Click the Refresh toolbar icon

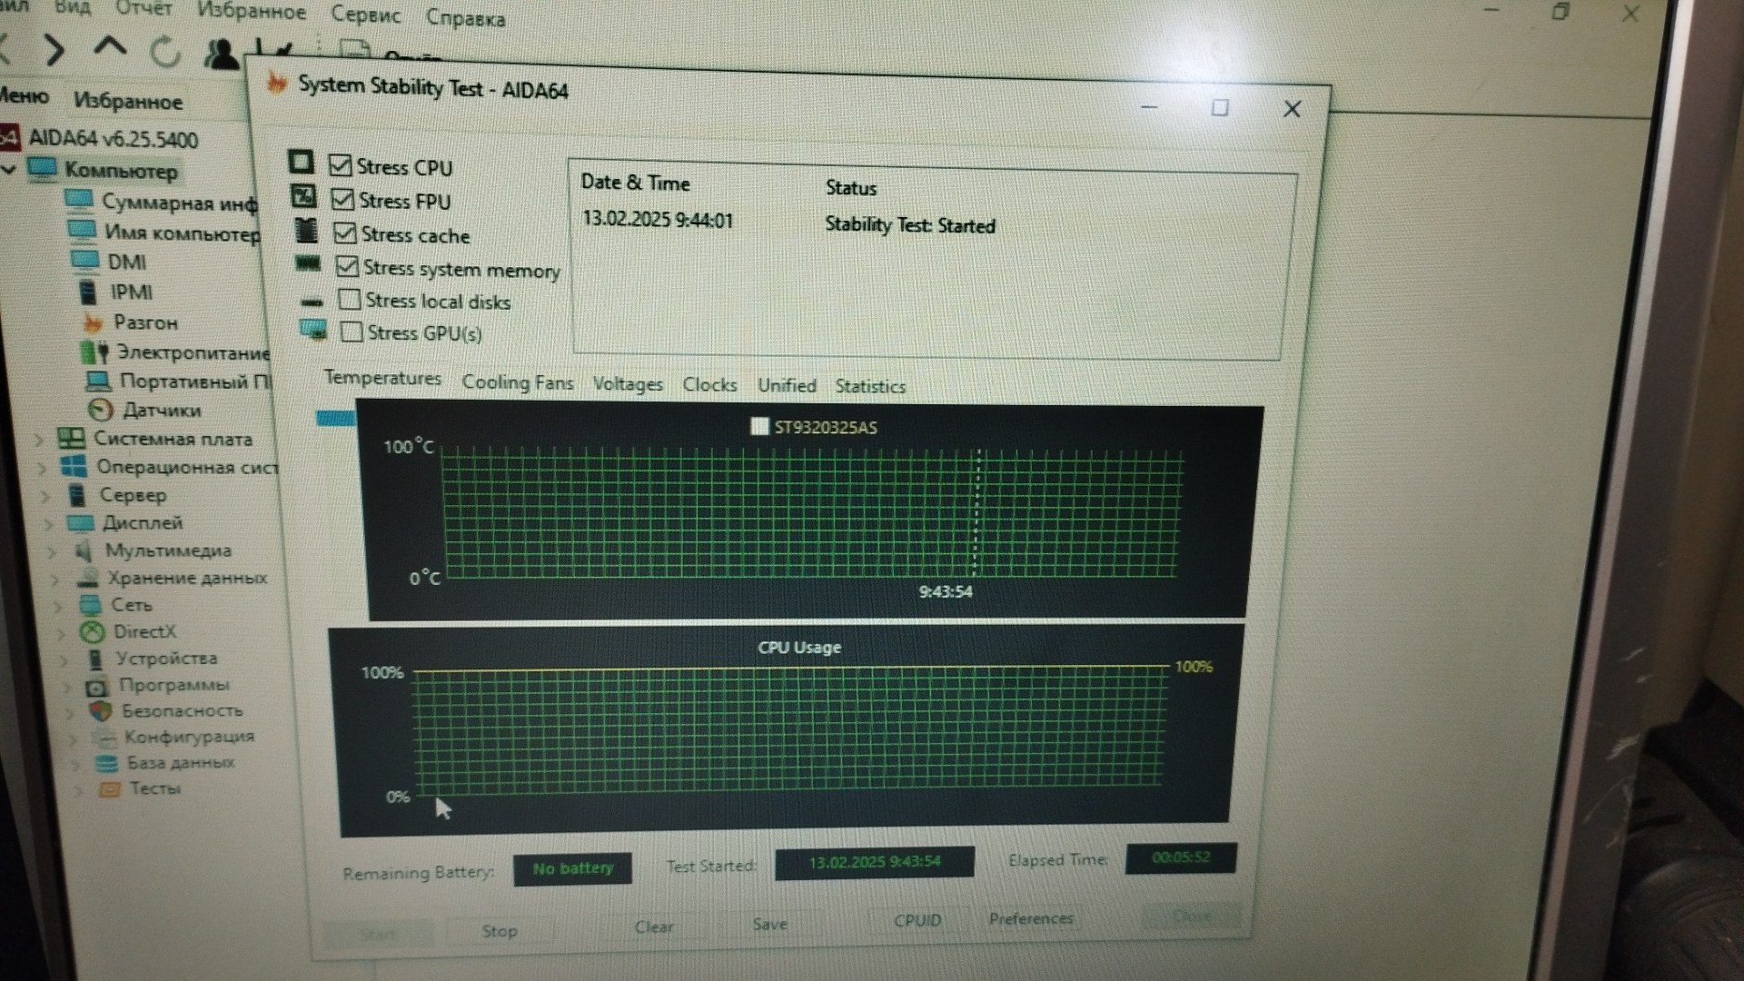pyautogui.click(x=165, y=53)
